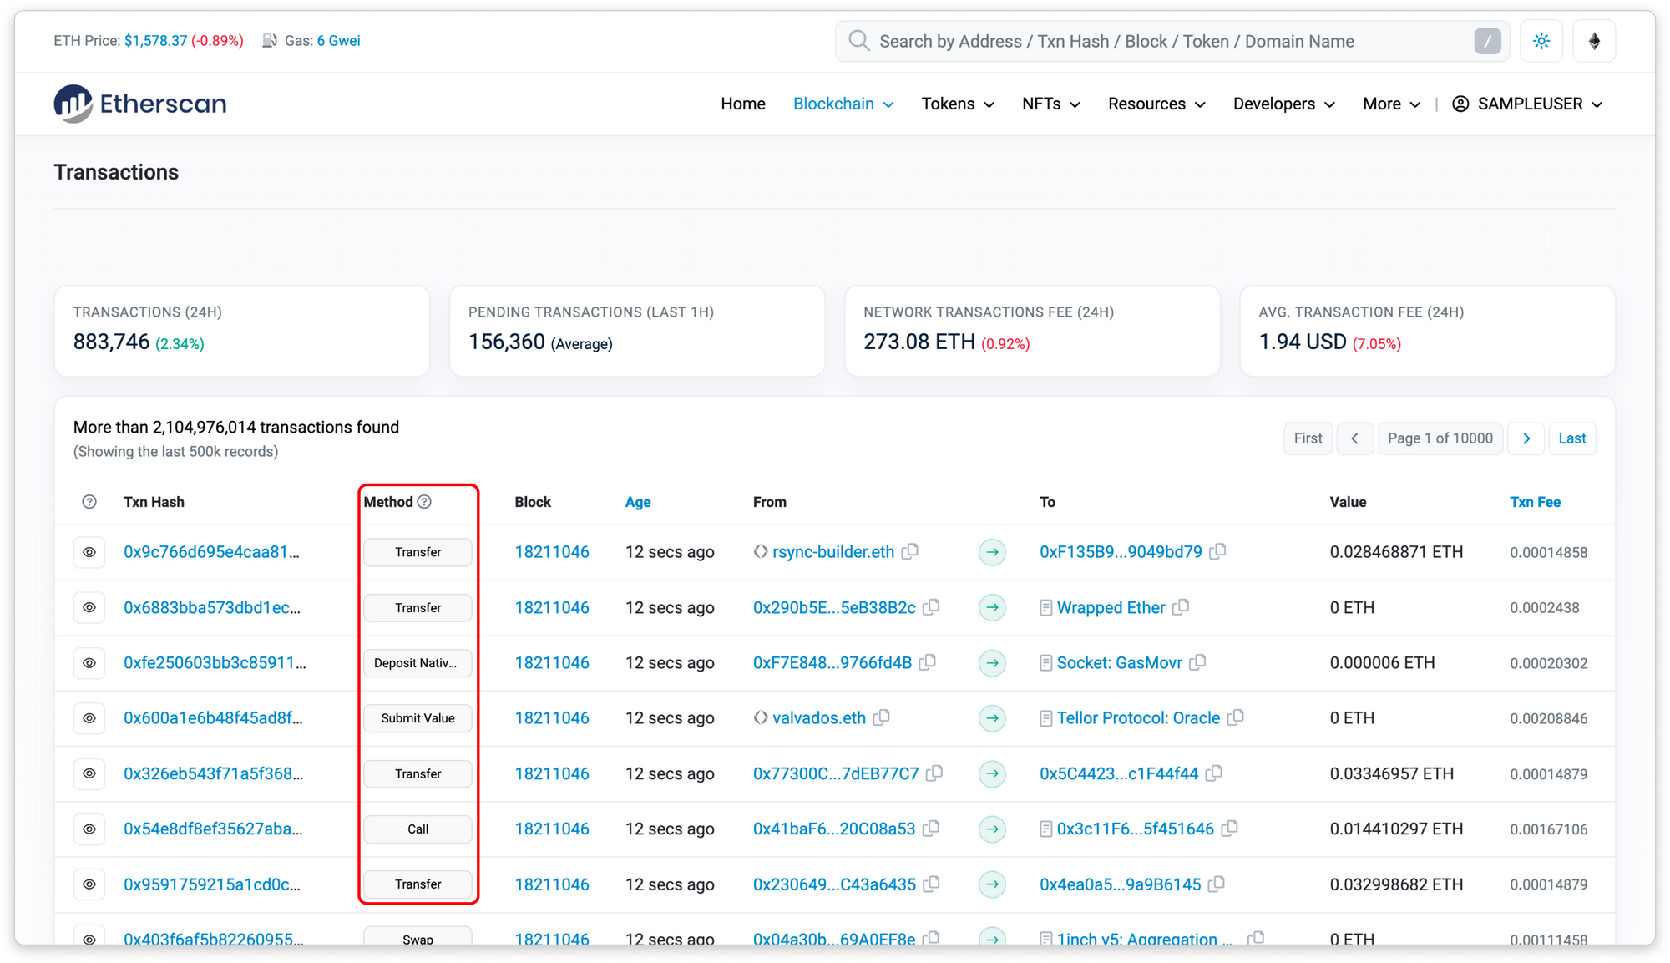Open the Tokens dropdown
Viewport: 1670px width, 963px height.
[x=957, y=104]
